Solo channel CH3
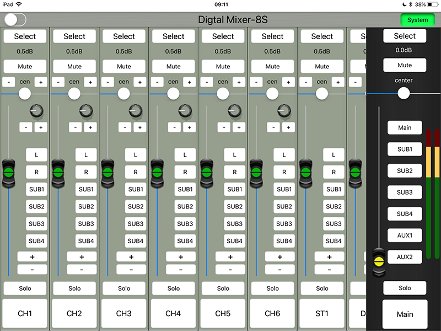Image resolution: width=441 pixels, height=331 pixels. [x=124, y=288]
